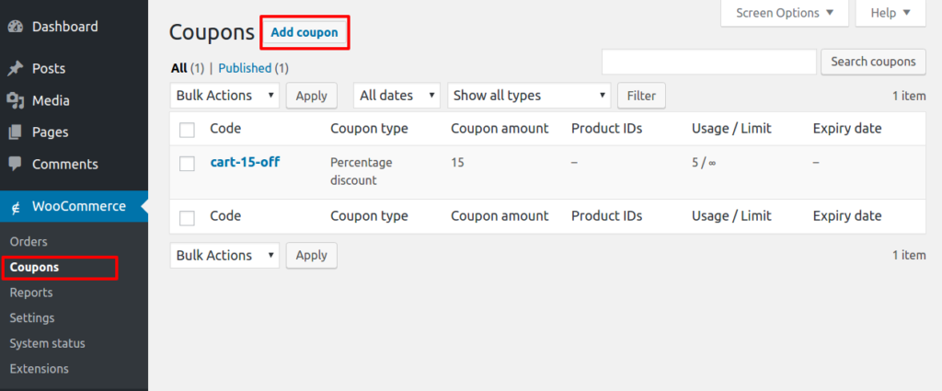The width and height of the screenshot is (942, 391).
Task: Click the WooCommerce menu icon
Action: coord(17,207)
